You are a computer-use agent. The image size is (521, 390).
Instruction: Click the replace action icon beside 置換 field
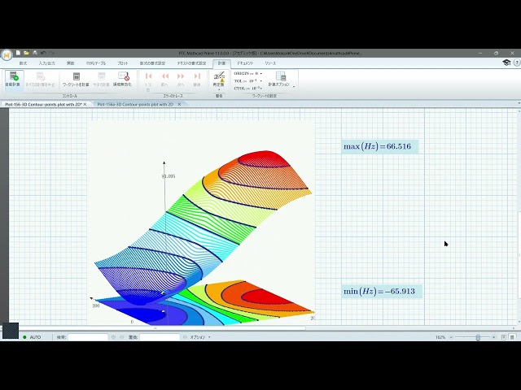tap(185, 337)
